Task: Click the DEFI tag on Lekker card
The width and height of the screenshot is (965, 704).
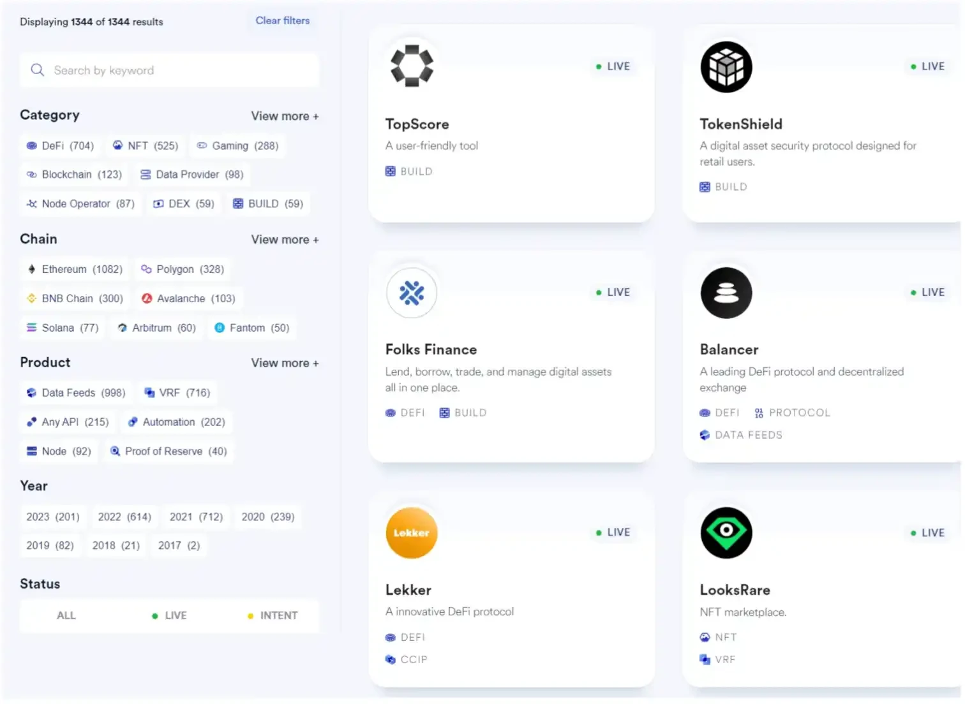Action: (x=405, y=638)
